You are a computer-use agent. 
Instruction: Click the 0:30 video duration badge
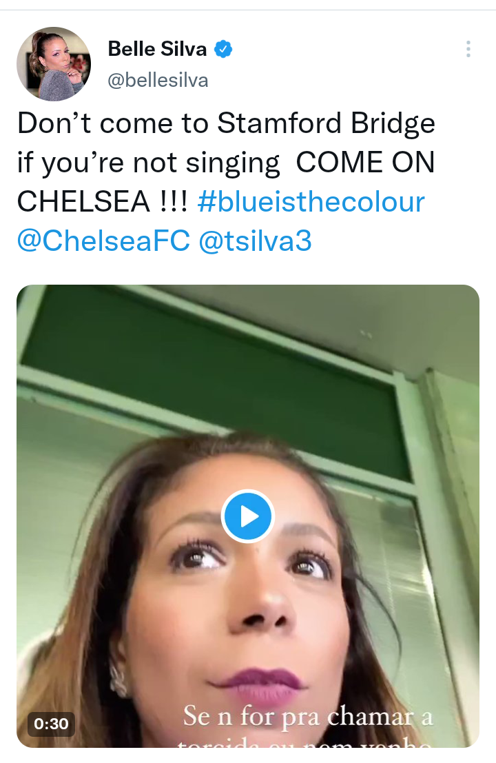coord(51,724)
